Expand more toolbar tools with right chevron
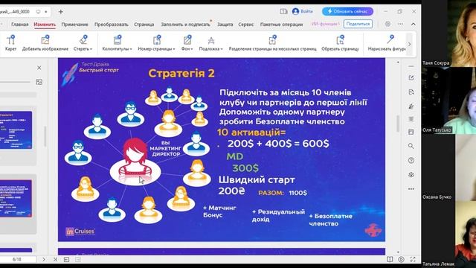Viewport: 476px width, 268px height. pos(410,45)
